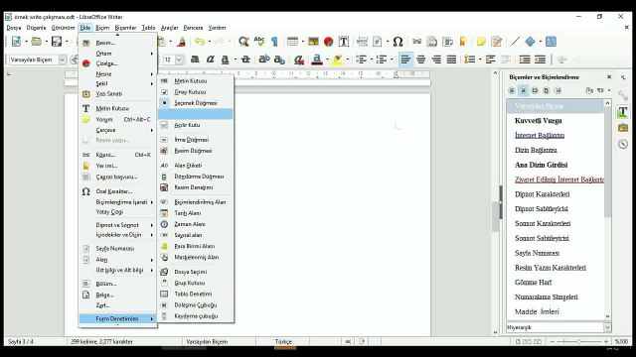The height and width of the screenshot is (357, 636).
Task: Select Tarih Alanı form control
Action: (196, 213)
